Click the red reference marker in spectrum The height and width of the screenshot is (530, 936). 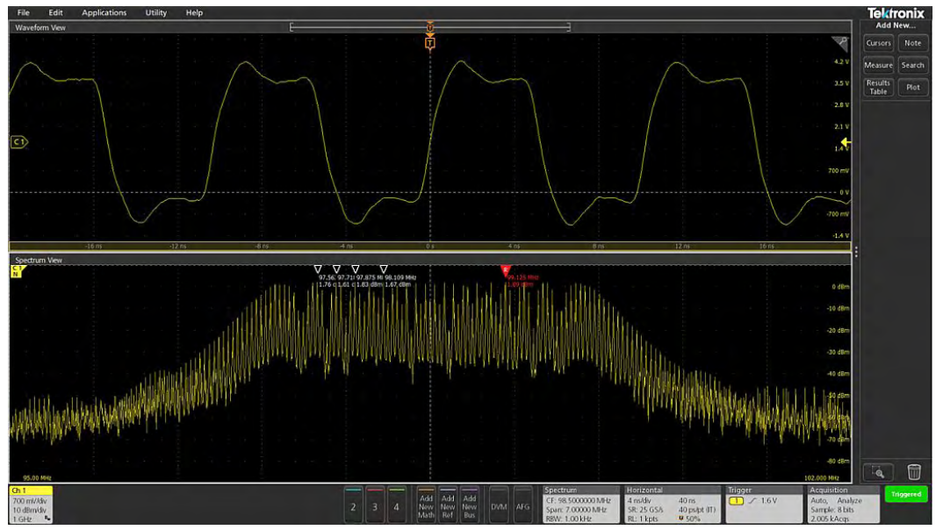(x=506, y=270)
